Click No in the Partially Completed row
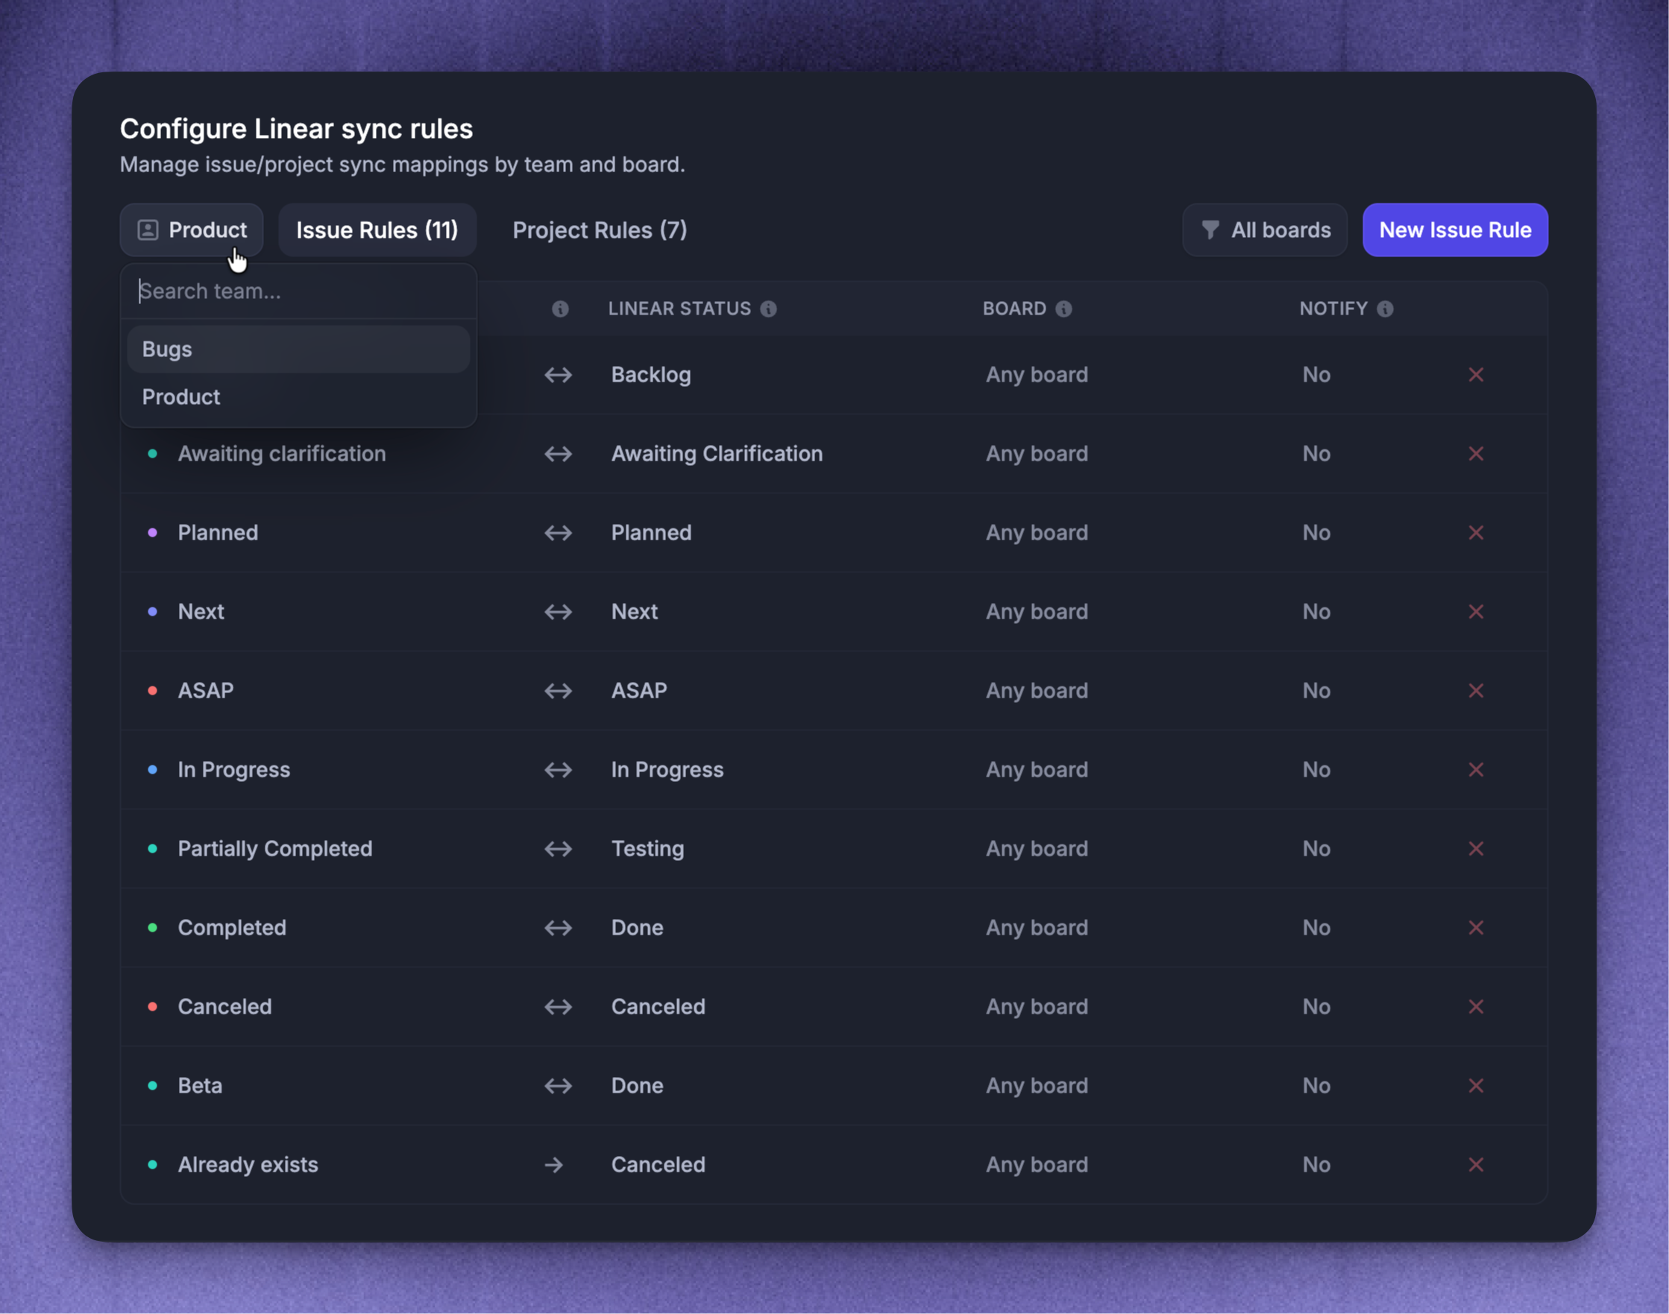1669x1314 pixels. [1316, 849]
